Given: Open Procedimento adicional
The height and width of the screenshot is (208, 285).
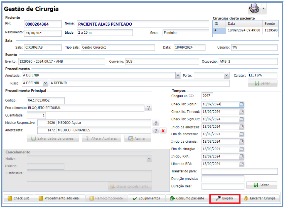Looking at the screenshot, I should [60, 198].
